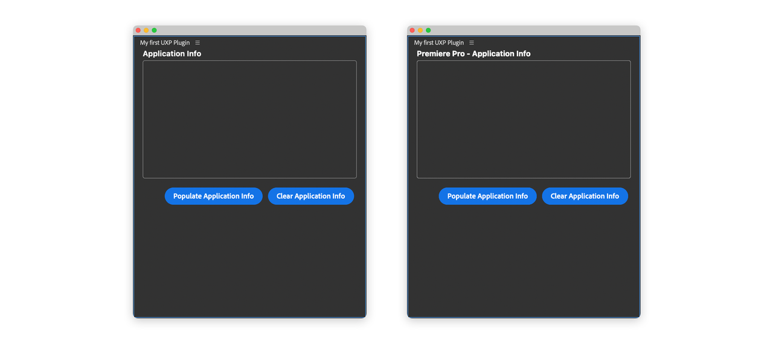The height and width of the screenshot is (341, 773).
Task: Click Clear Application Info in Premiere Pro window
Action: 585,196
